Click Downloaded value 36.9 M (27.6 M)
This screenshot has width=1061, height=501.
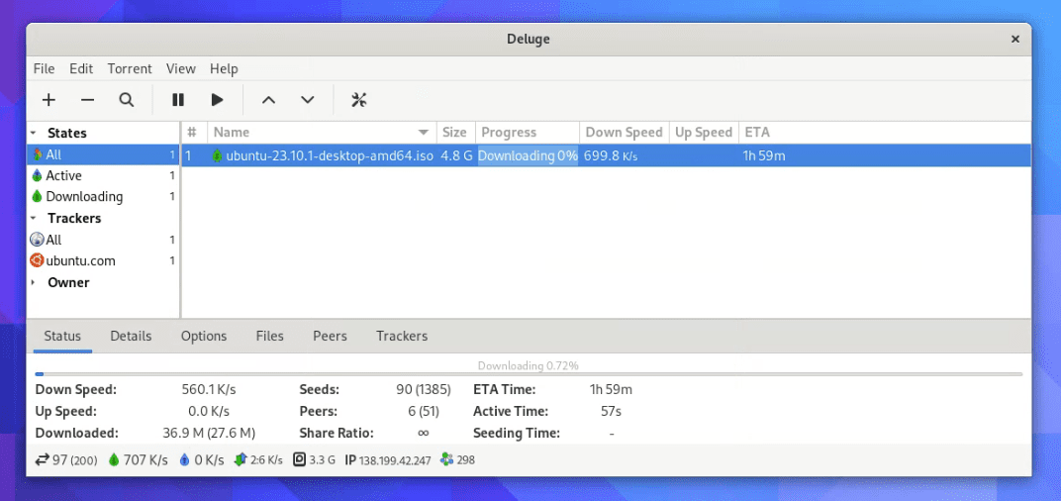coord(209,433)
